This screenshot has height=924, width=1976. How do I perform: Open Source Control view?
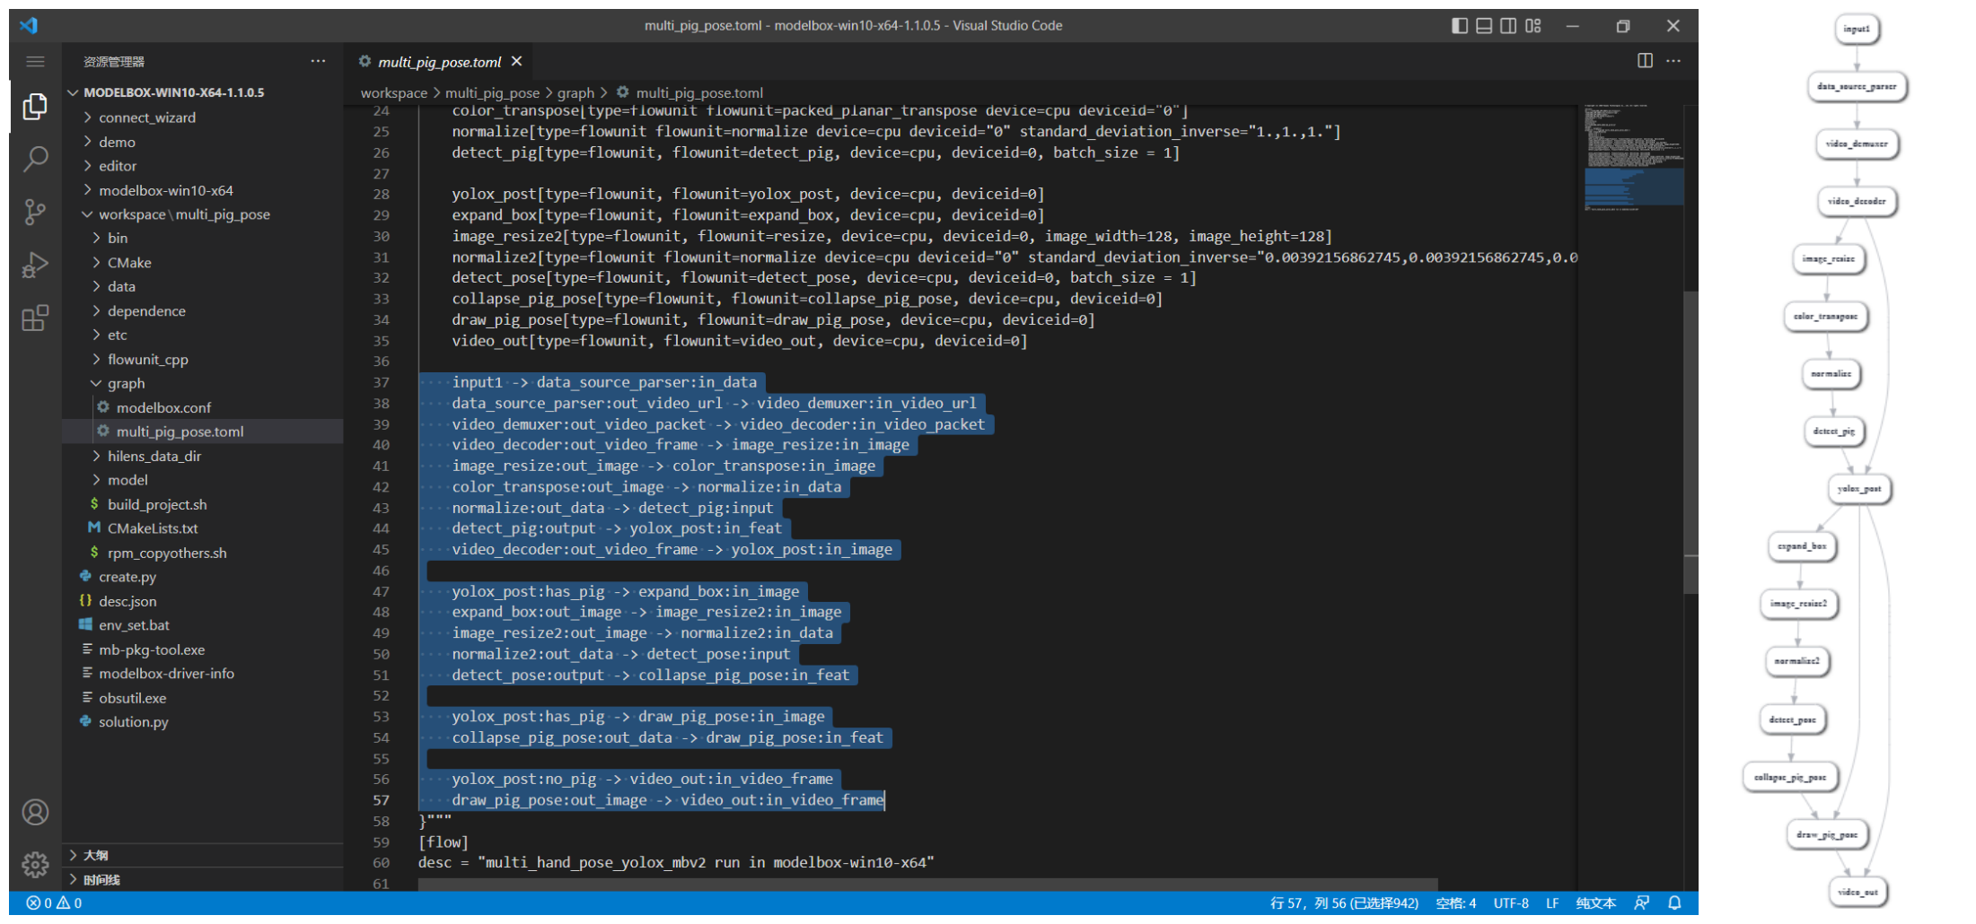(35, 212)
